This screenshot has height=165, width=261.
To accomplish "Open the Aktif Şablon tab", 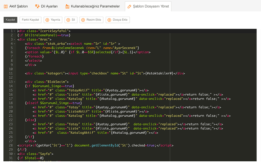I will [16, 6].
